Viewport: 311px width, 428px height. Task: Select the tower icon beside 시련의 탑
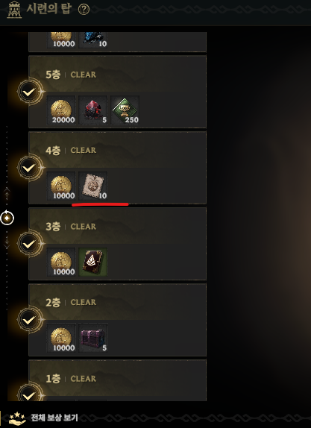(14, 10)
